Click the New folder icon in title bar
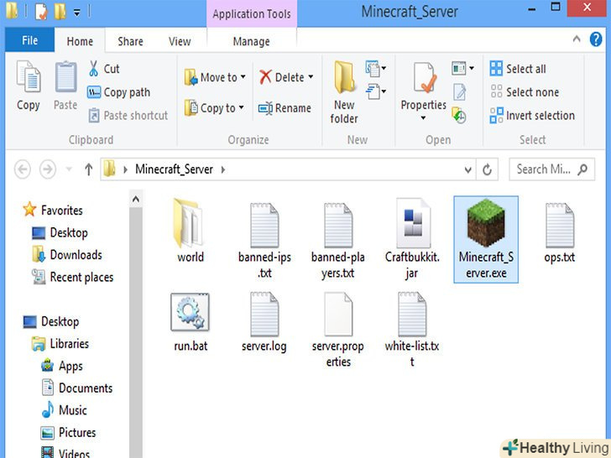 [x=60, y=11]
